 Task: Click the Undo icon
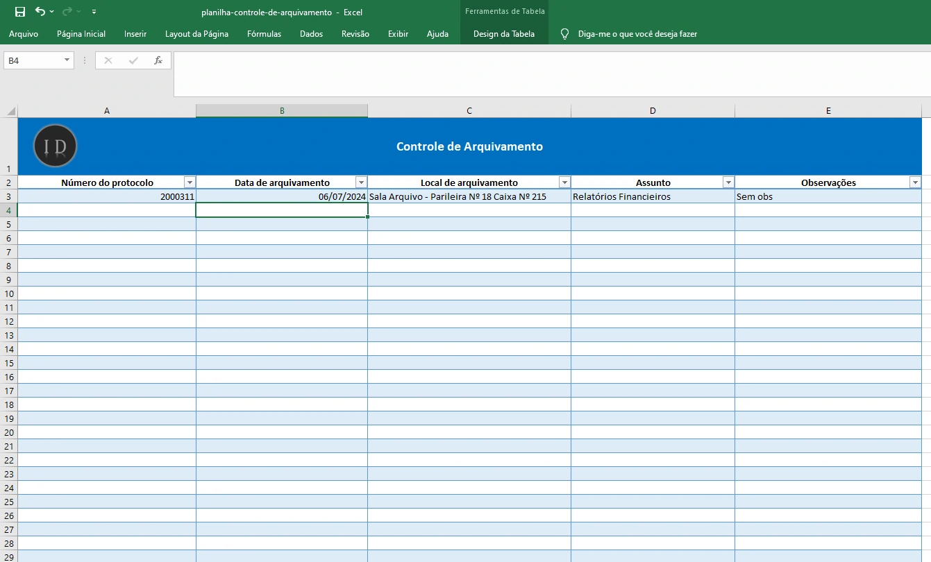point(40,11)
